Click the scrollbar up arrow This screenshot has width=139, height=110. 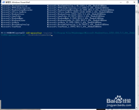136,6
